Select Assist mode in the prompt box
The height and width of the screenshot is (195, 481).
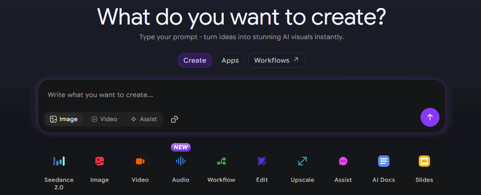[x=144, y=119]
